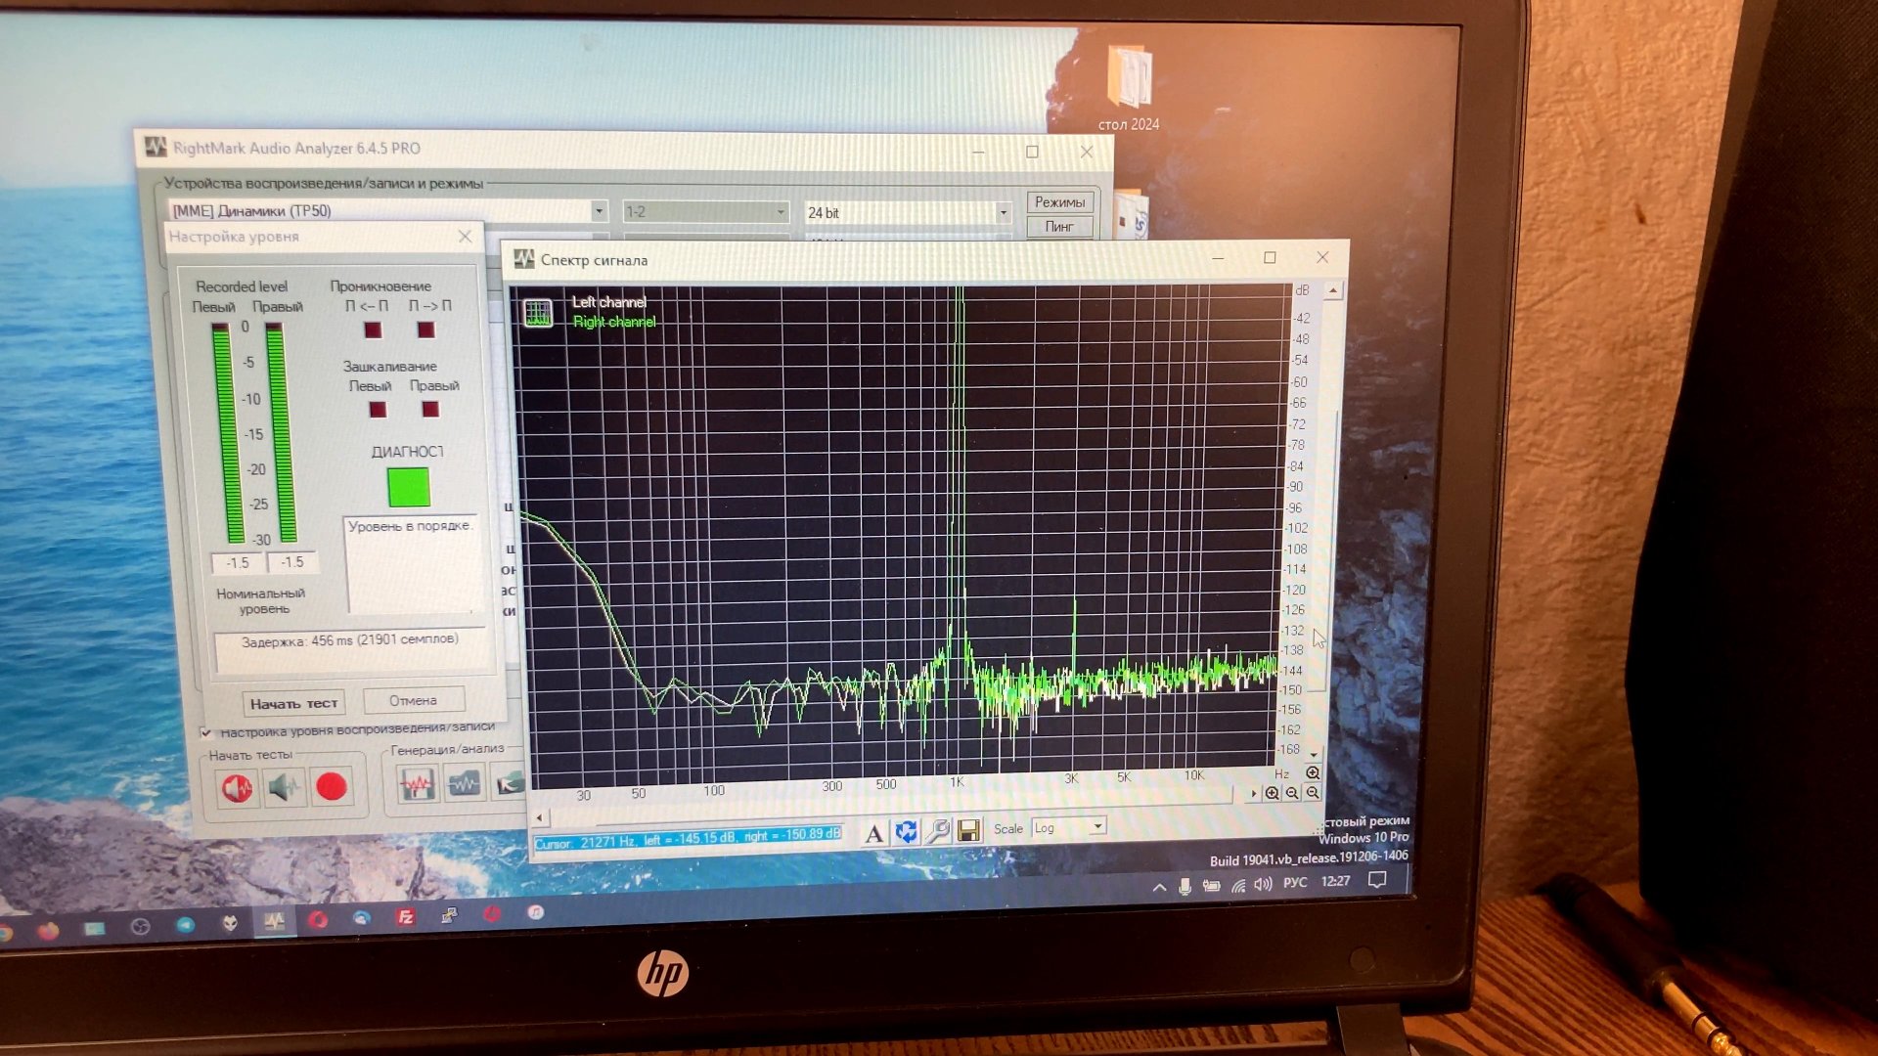Click the gray speaker playback-only test icon
1878x1056 pixels.
click(x=284, y=787)
